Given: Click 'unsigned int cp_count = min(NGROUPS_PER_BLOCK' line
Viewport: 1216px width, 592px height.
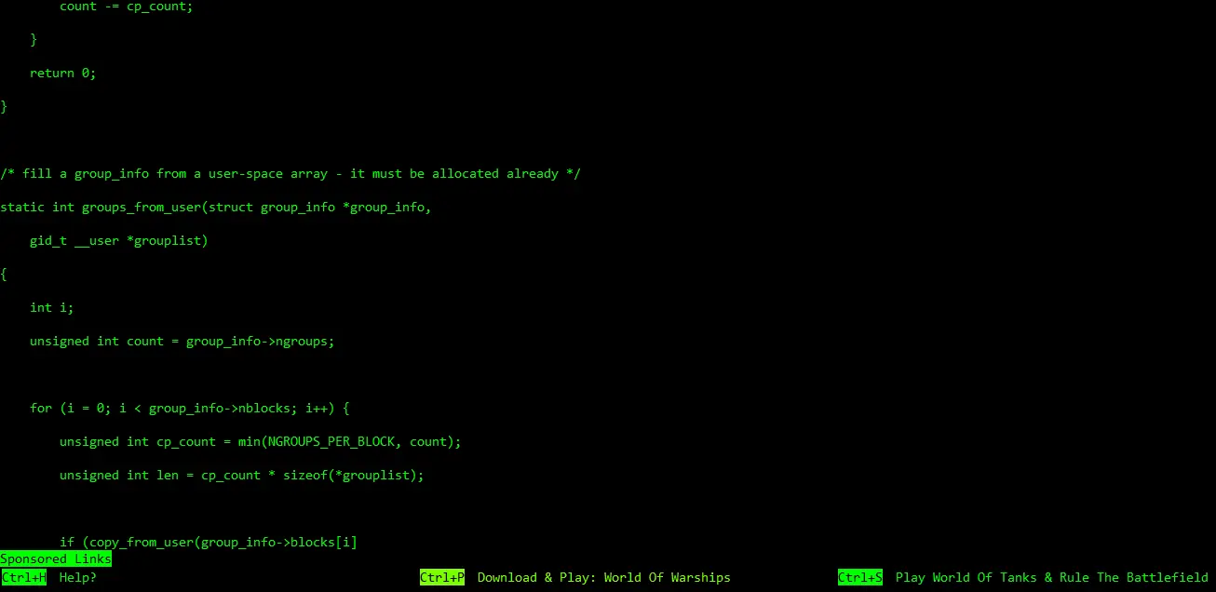Looking at the screenshot, I should click(261, 441).
